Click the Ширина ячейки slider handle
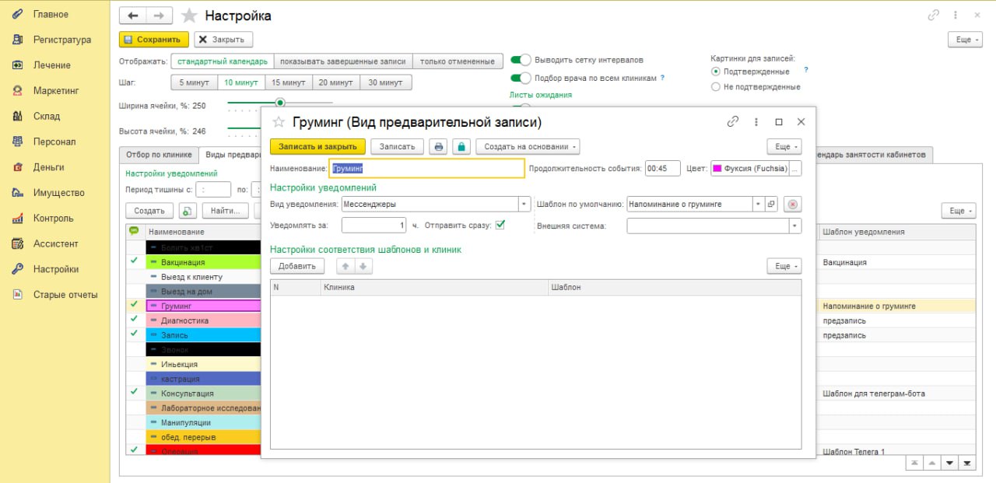 (x=280, y=102)
